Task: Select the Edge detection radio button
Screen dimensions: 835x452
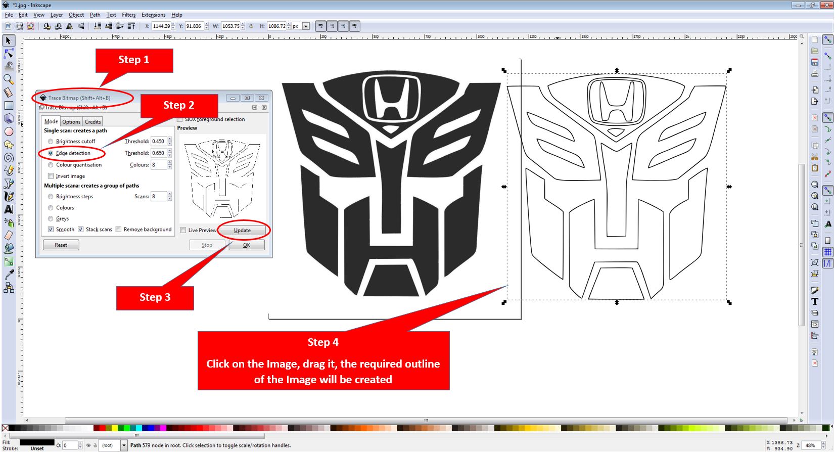Action: tap(51, 153)
